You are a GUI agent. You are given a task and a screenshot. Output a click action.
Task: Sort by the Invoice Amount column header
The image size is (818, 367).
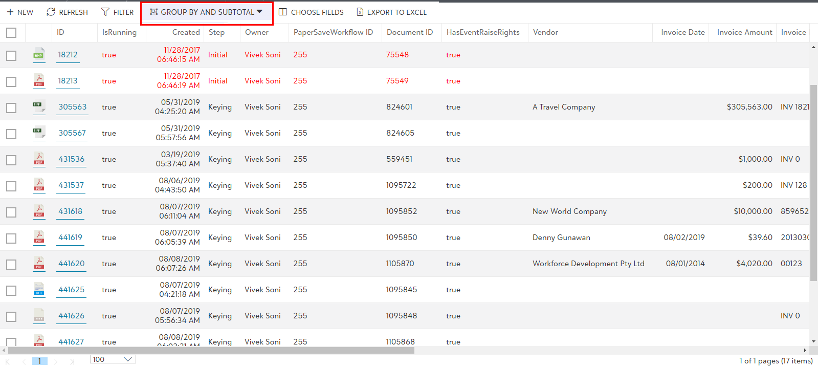(744, 32)
